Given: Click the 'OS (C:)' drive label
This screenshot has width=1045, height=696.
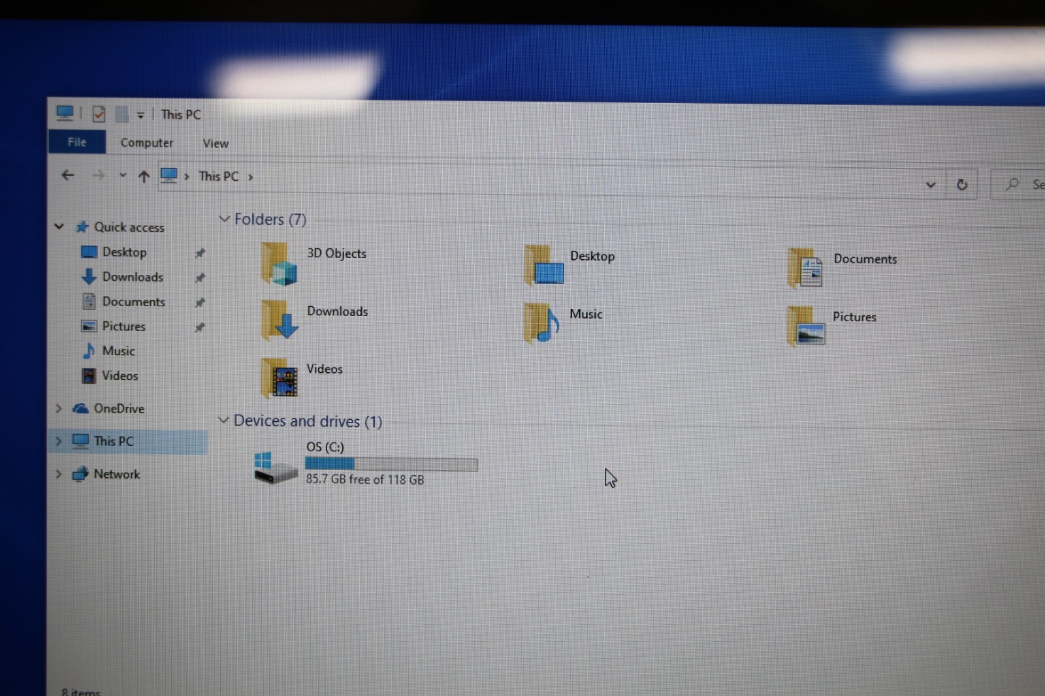Looking at the screenshot, I should 325,447.
